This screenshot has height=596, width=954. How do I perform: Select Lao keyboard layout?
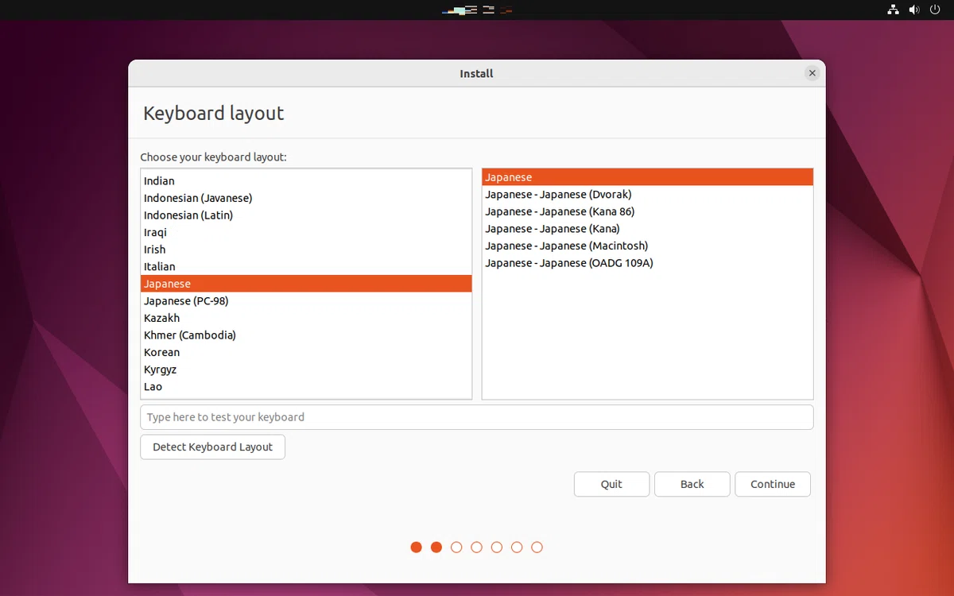point(306,387)
